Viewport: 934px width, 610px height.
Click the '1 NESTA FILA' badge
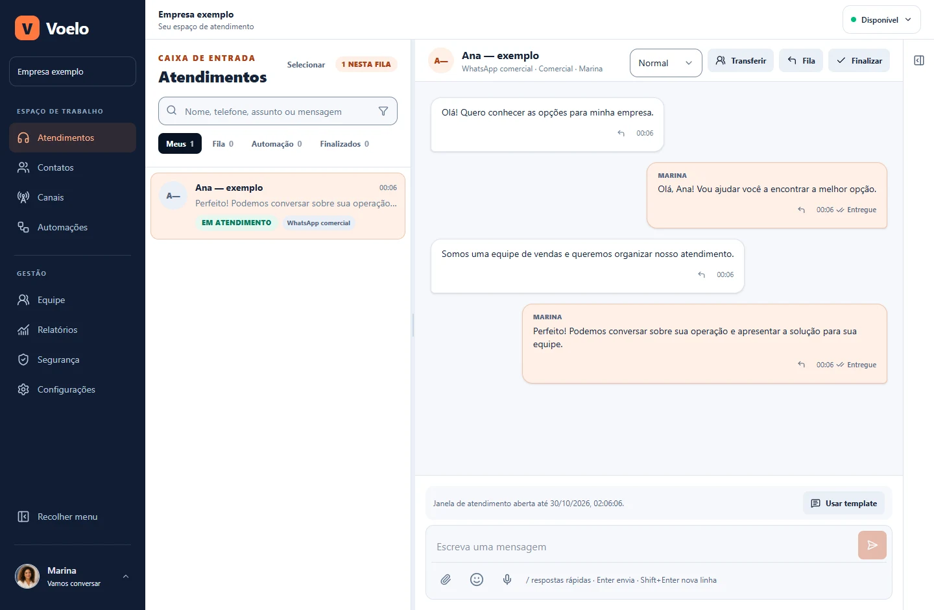(366, 64)
